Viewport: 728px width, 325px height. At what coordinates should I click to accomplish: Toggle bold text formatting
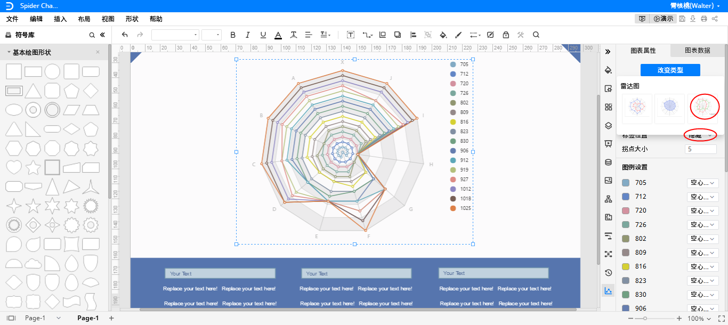(x=232, y=35)
